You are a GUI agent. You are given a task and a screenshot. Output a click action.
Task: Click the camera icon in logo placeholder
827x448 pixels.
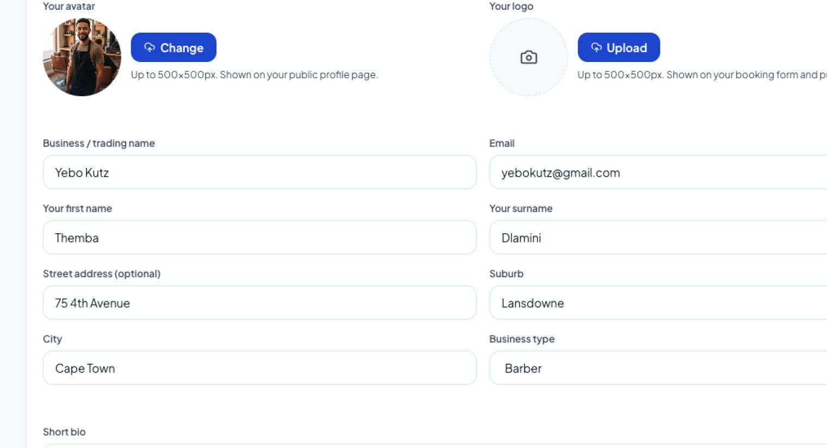pyautogui.click(x=528, y=57)
